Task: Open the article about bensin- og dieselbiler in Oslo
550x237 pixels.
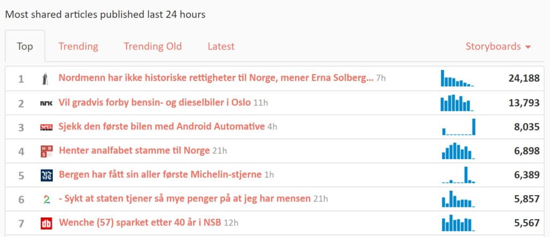Action: [x=155, y=103]
